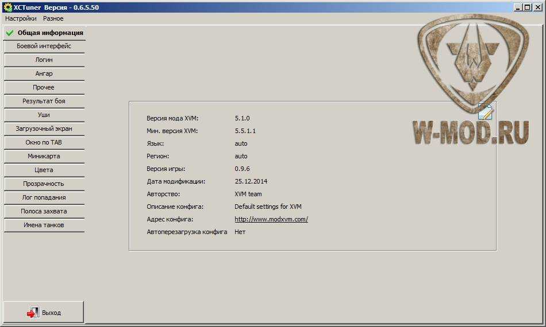
Task: Open Результат боя settings
Action: coord(44,101)
